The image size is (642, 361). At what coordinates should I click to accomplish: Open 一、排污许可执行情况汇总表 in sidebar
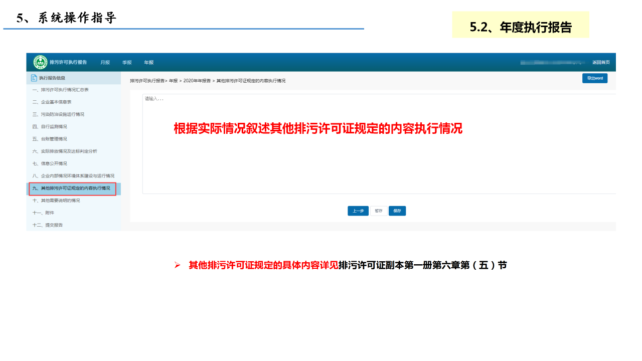[61, 90]
